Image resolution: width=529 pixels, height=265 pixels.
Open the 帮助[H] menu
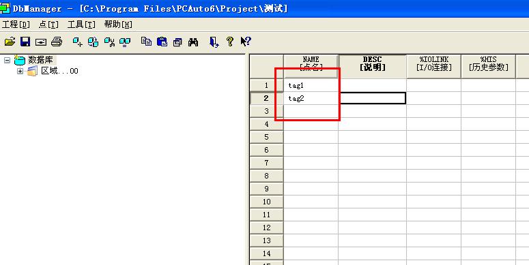[x=118, y=25]
